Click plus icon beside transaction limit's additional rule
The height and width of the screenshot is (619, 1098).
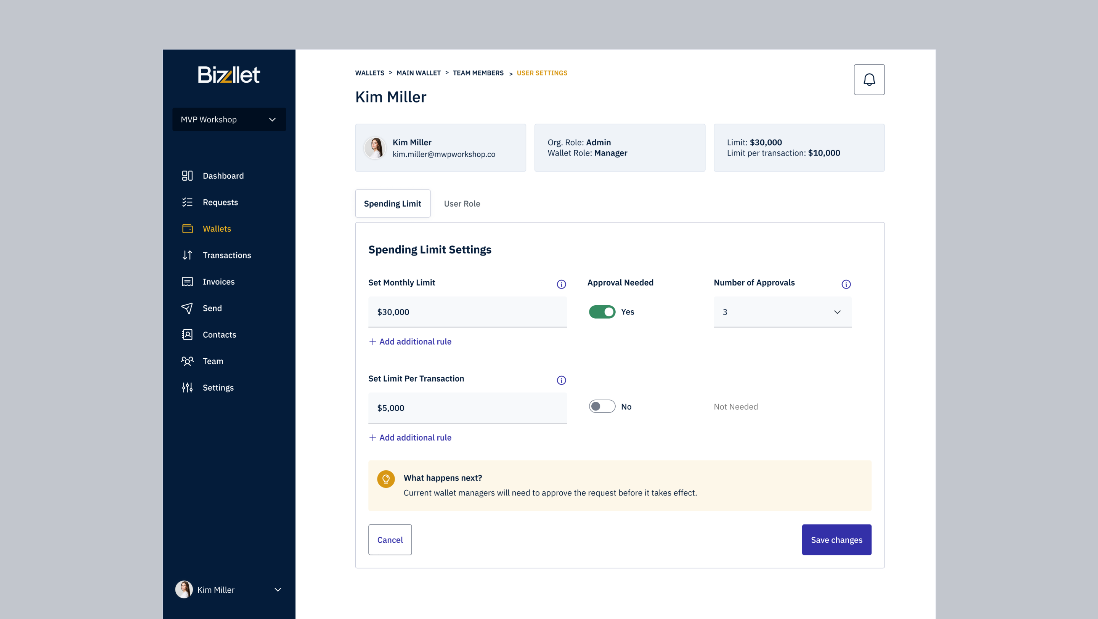372,438
